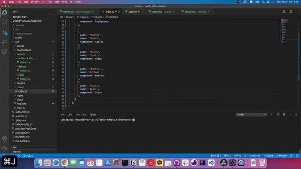Open the Source Control view
This screenshot has width=301, height=169.
point(4,32)
